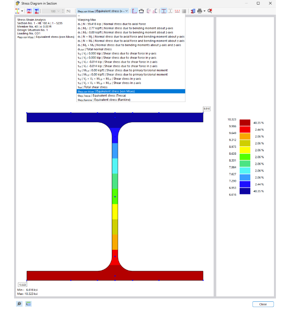This screenshot has width=290, height=309.
Task: Click the orange legend swatch
Action: pos(245,136)
